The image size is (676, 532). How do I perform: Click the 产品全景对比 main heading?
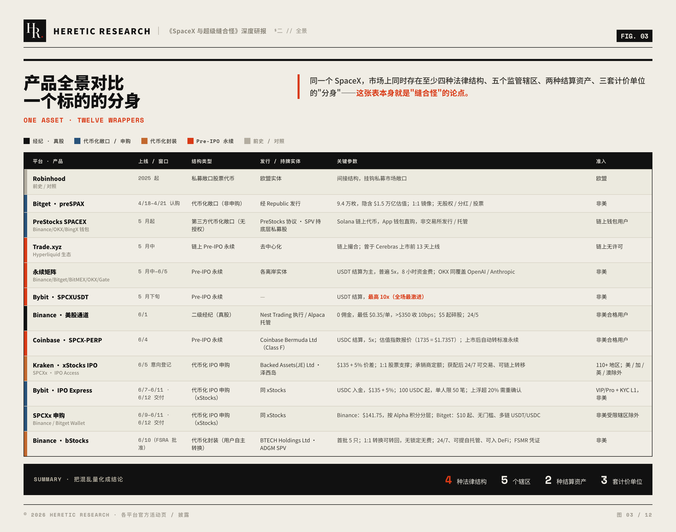point(74,83)
